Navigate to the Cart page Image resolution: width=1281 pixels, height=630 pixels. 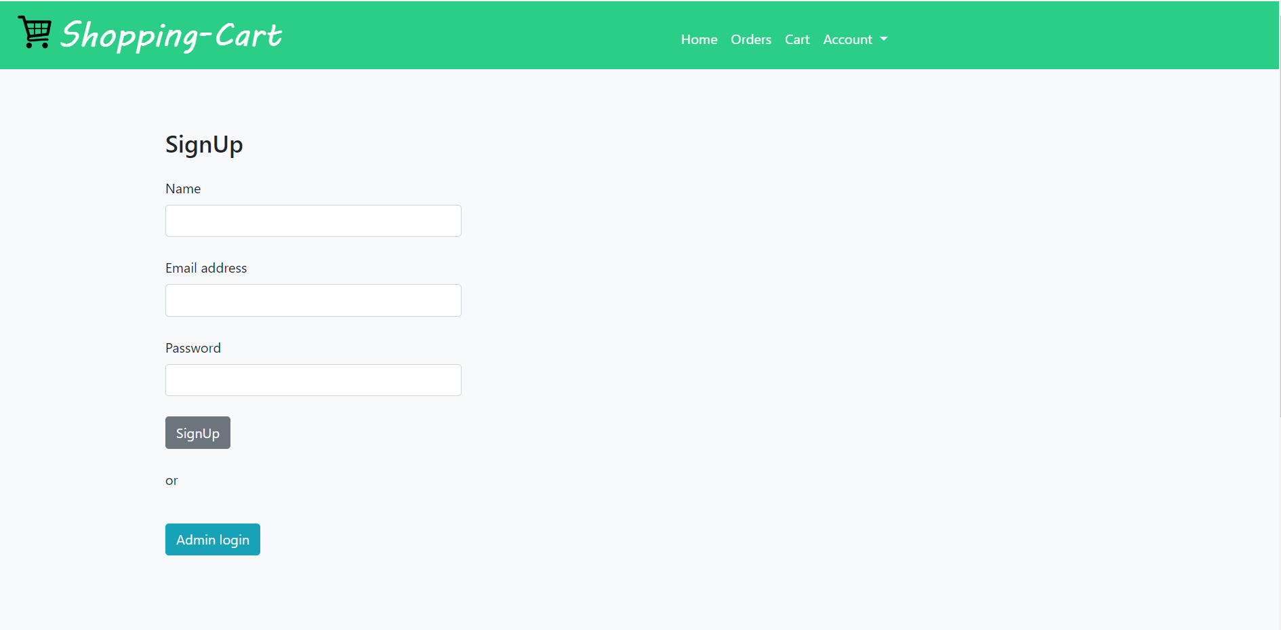pos(797,39)
